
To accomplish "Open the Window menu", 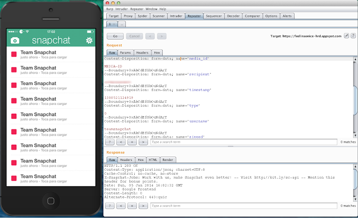I will [151, 9].
